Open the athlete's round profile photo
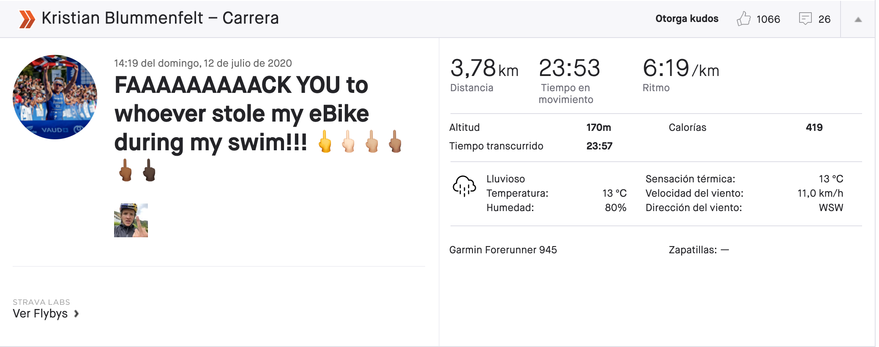Viewport: 879px width, 347px height. 55,97
